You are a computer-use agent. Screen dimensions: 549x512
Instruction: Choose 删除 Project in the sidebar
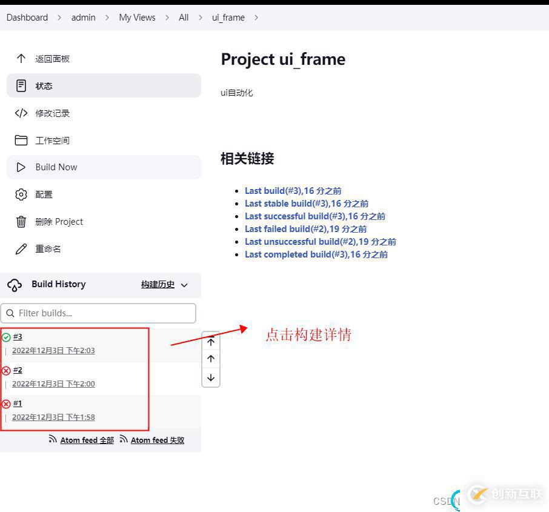pyautogui.click(x=104, y=222)
